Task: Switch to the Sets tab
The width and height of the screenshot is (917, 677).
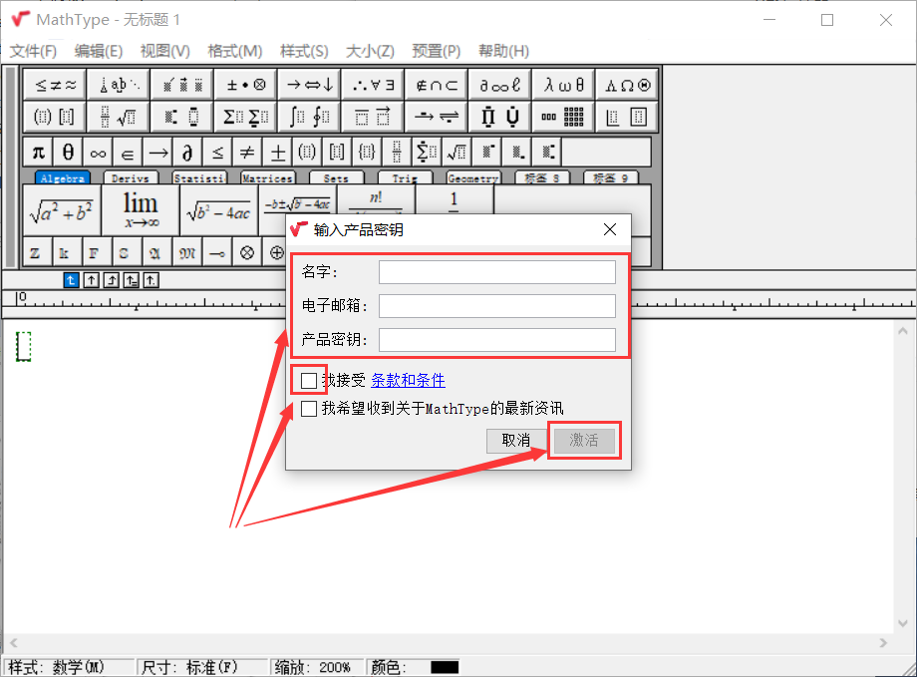Action: point(336,177)
